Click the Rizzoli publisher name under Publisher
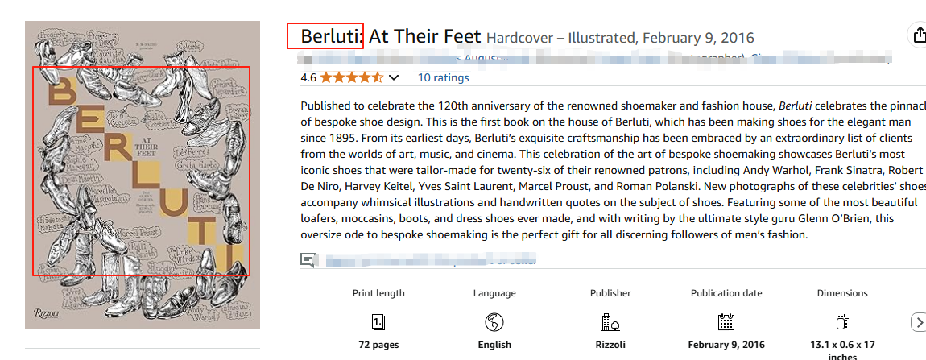This screenshot has height=360, width=926. click(x=610, y=345)
